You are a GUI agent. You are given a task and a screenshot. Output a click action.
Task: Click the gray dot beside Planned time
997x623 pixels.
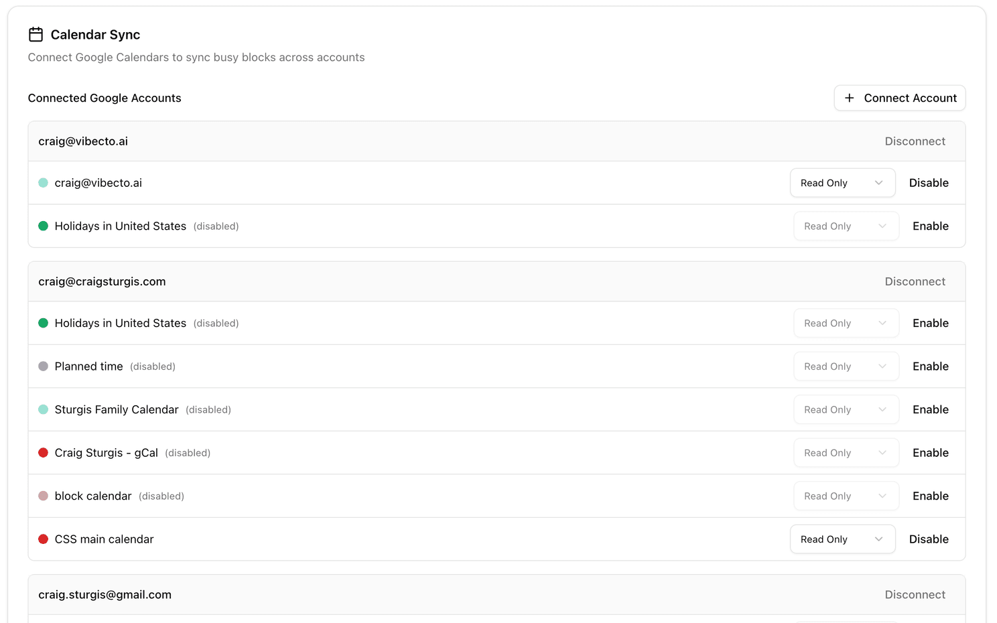[x=43, y=366]
